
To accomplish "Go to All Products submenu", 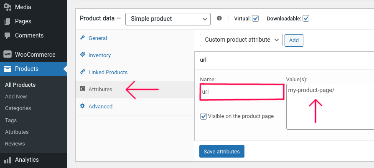I will tap(20, 85).
